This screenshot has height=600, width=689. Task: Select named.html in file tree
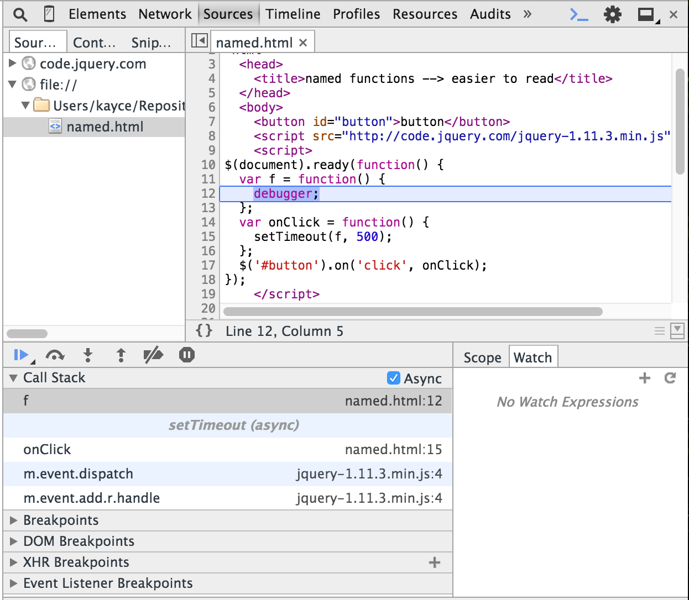pyautogui.click(x=94, y=127)
